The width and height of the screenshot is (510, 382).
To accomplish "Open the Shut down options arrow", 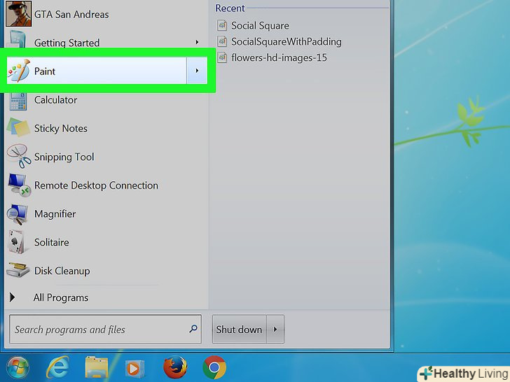I will [x=275, y=329].
